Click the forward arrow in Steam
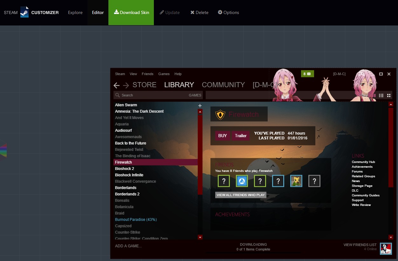Screen dimensions: 398x261 [126, 85]
